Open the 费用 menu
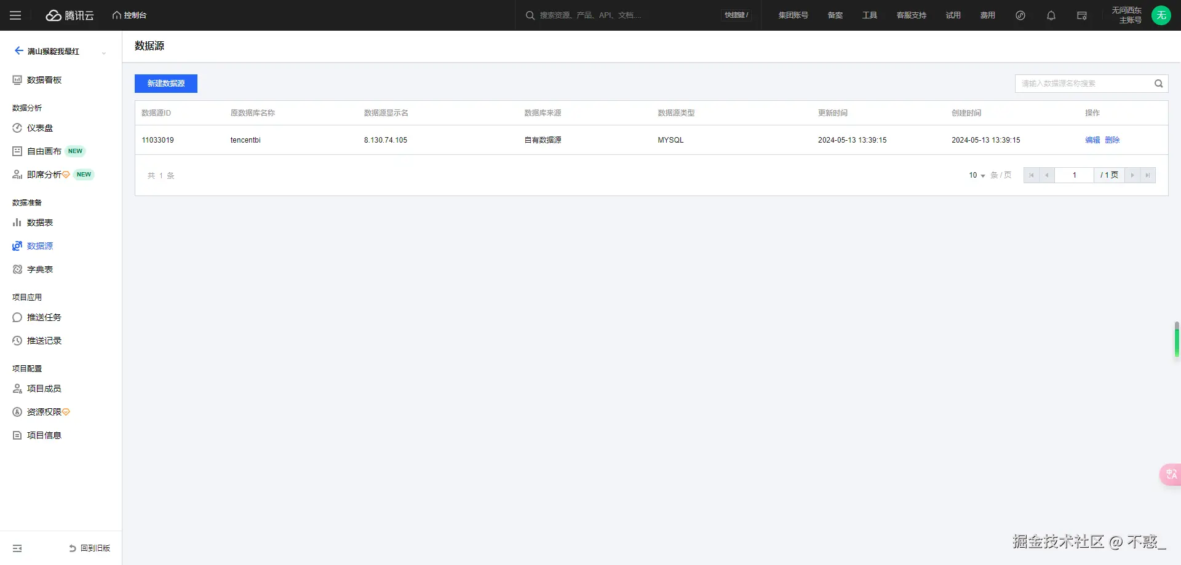The image size is (1181, 565). tap(987, 15)
